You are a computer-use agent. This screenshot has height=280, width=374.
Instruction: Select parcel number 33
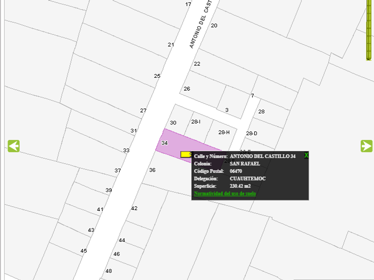(x=126, y=151)
